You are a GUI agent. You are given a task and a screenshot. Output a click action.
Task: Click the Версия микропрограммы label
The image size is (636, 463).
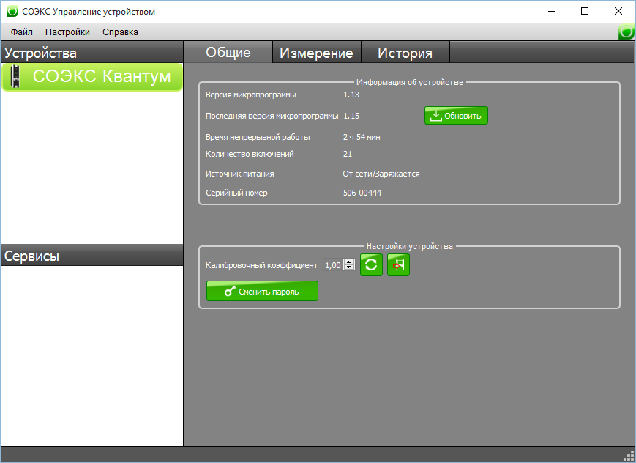click(251, 95)
